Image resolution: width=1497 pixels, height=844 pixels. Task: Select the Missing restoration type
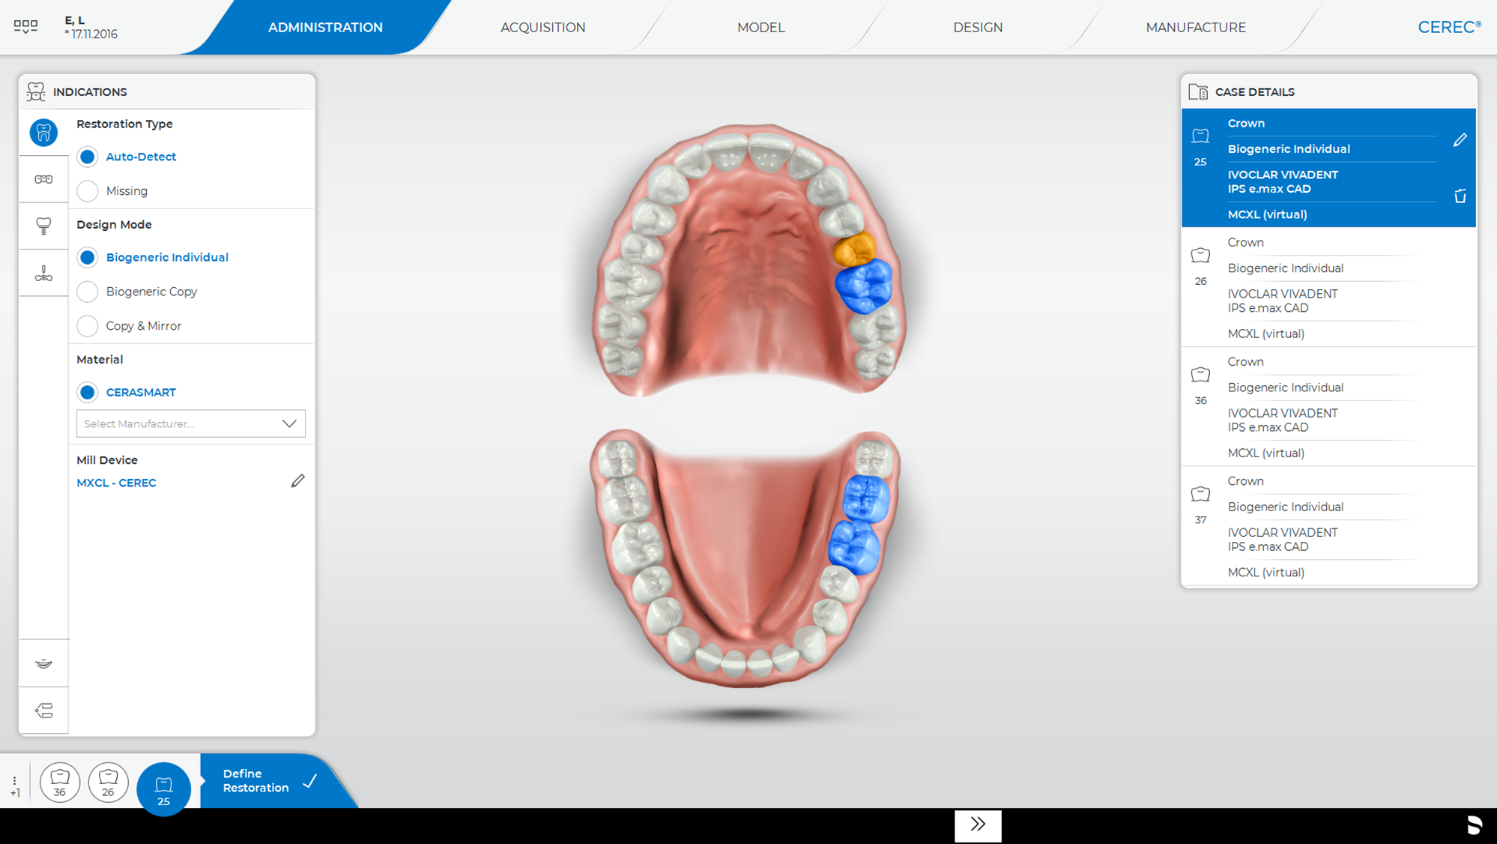[88, 191]
